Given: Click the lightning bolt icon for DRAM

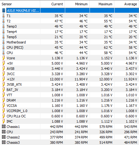Looking at the screenshot, I should (x=4, y=100).
